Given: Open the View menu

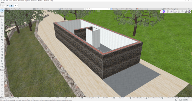Looking at the screenshot, I should point(11,1).
